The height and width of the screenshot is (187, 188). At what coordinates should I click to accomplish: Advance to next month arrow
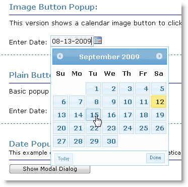(x=159, y=56)
